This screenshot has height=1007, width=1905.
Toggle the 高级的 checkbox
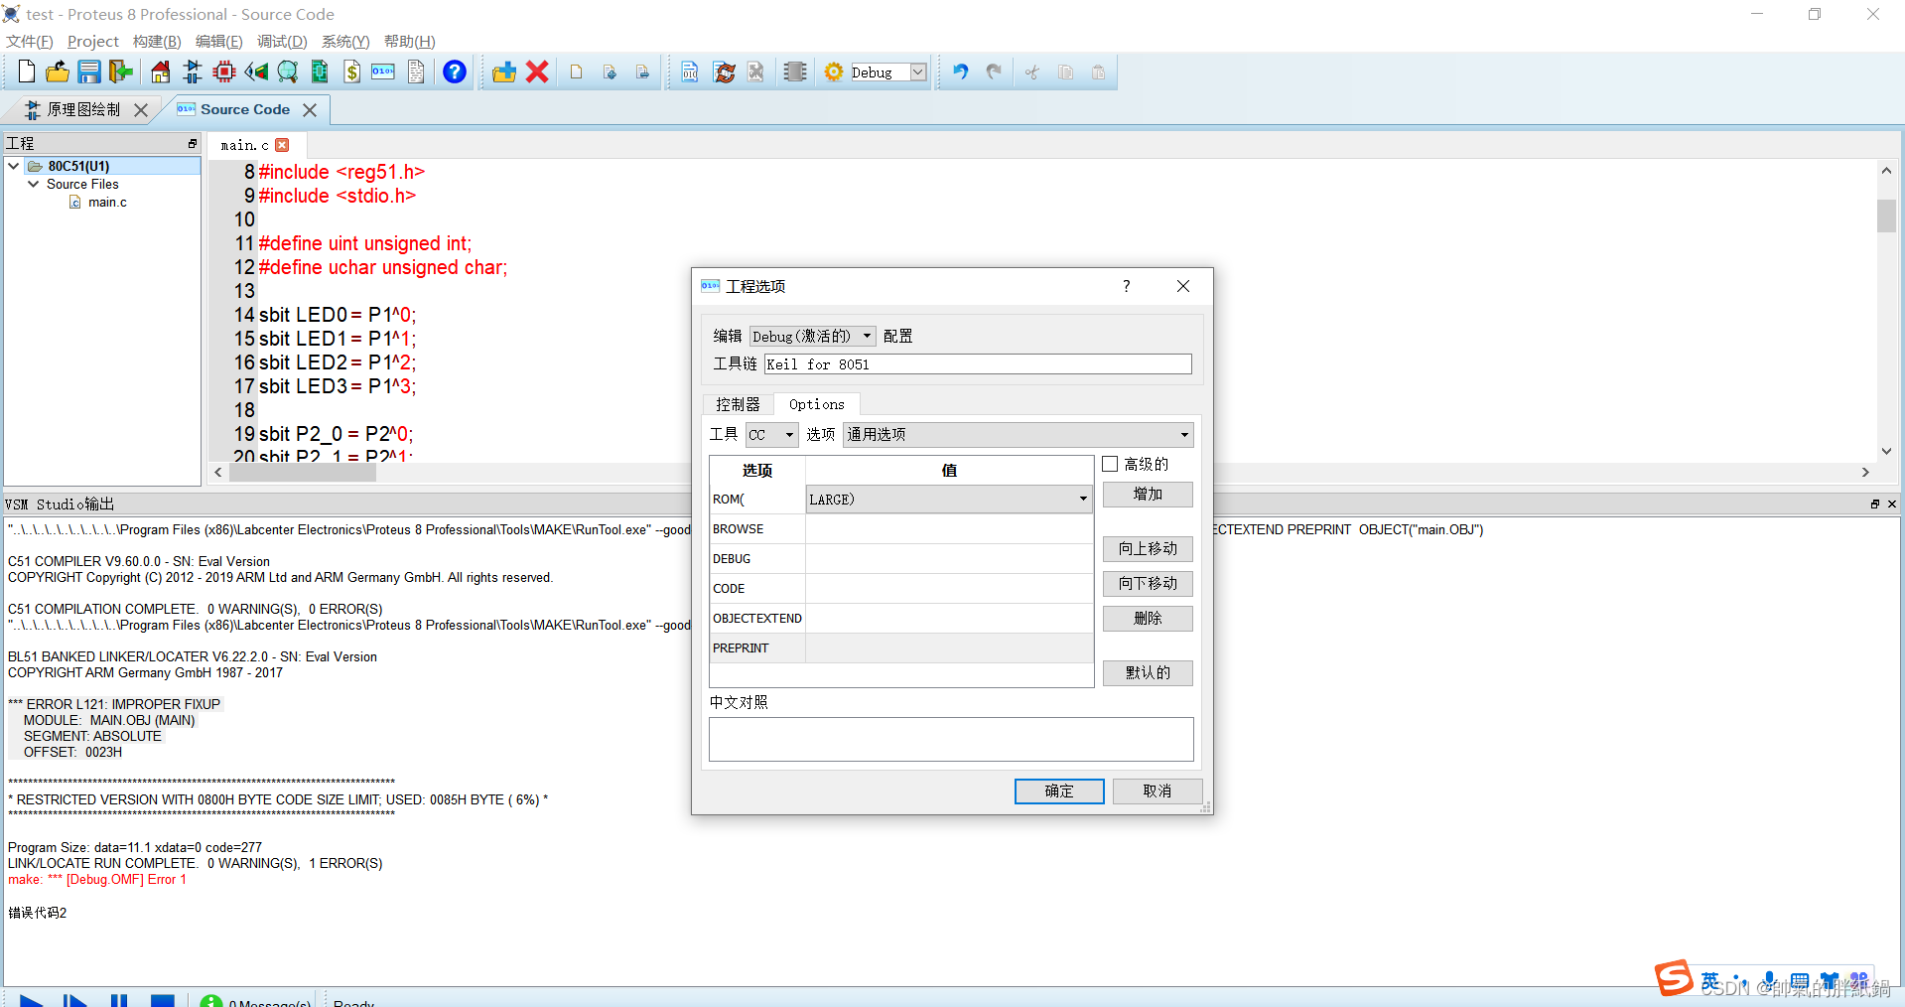point(1110,464)
